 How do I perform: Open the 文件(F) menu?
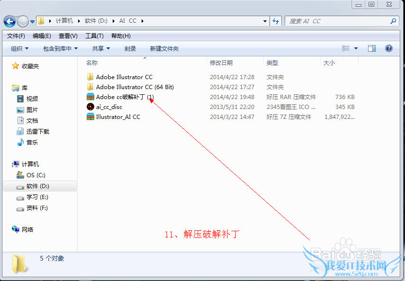16,36
